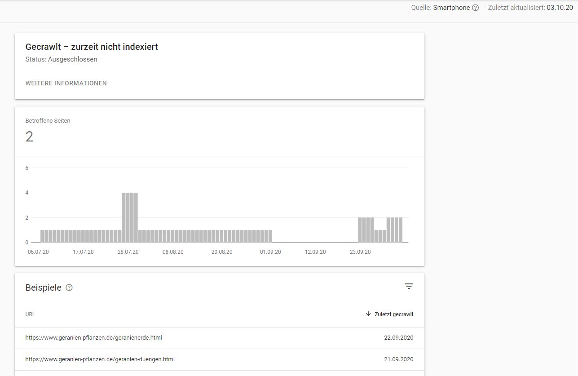
Task: Click the sort arrow before Zuletzt gecrawlt
Action: (368, 314)
